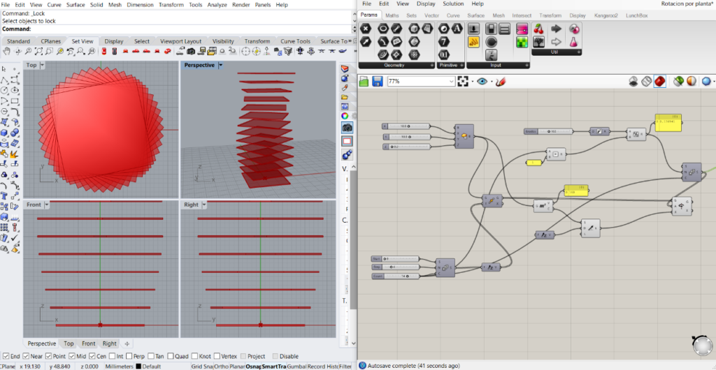Click the black Default layer color swatch

point(138,367)
